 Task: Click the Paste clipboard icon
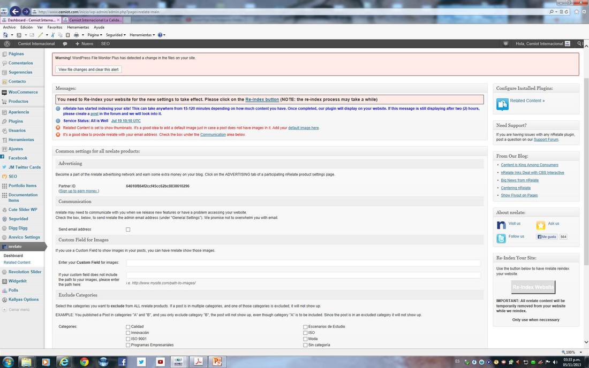tap(67, 35)
